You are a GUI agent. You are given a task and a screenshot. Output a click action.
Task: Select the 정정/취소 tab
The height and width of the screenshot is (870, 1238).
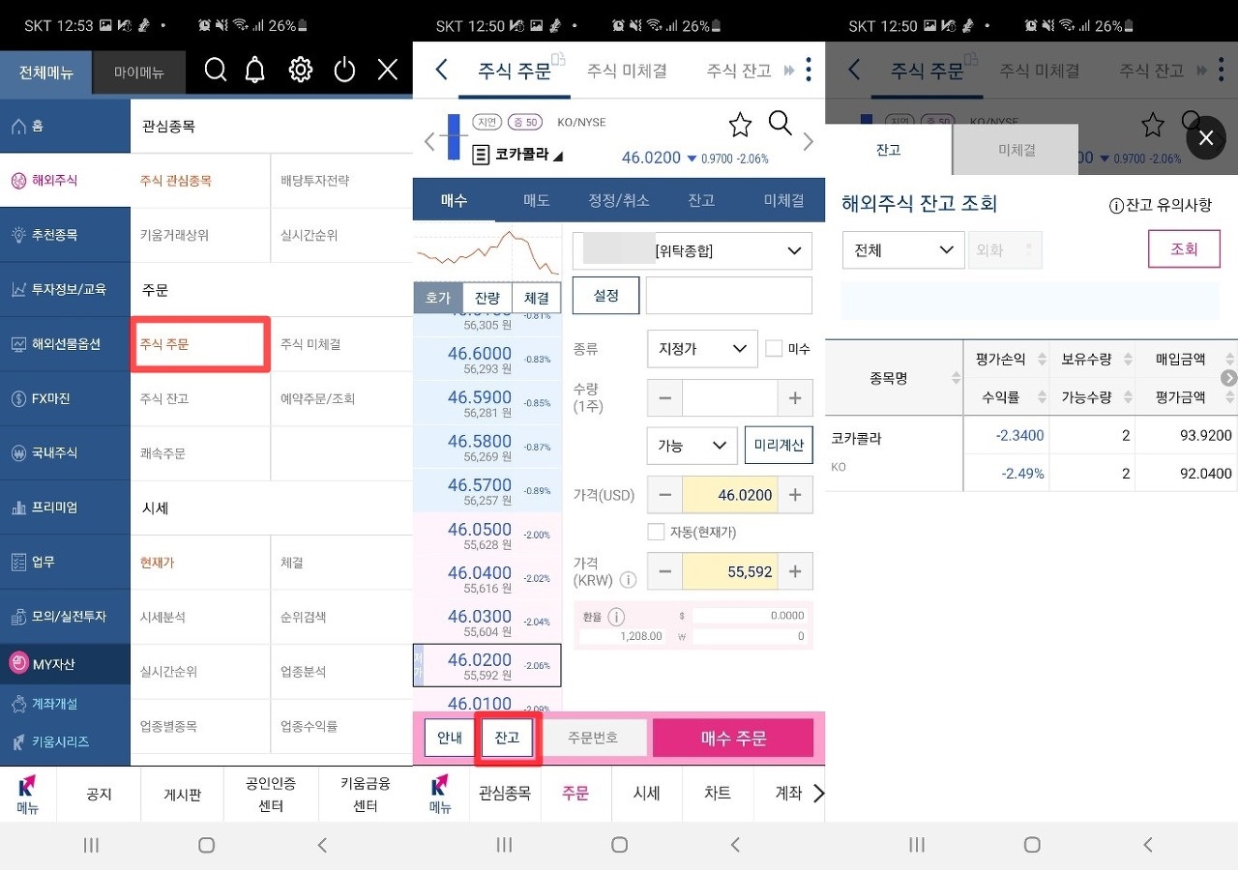(x=619, y=200)
